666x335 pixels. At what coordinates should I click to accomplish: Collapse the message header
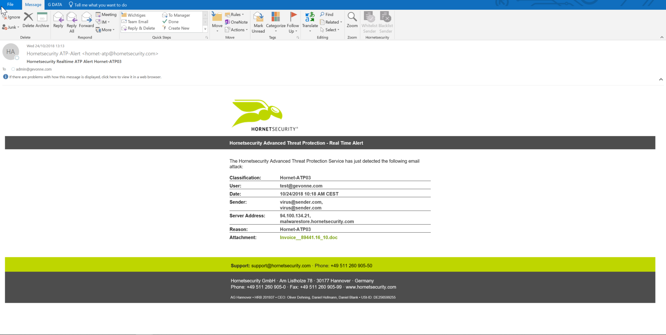tap(661, 79)
